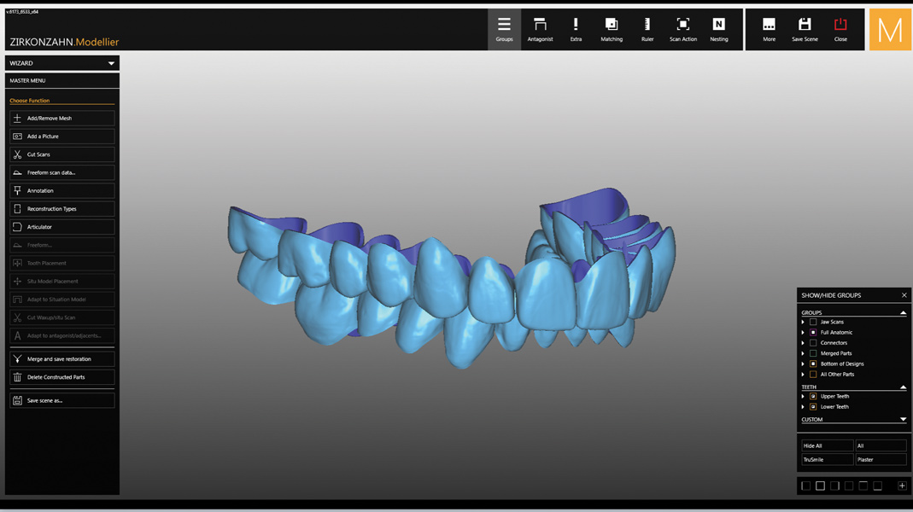913x512 pixels.
Task: Select Cut Scans from the master menu
Action: tap(62, 154)
